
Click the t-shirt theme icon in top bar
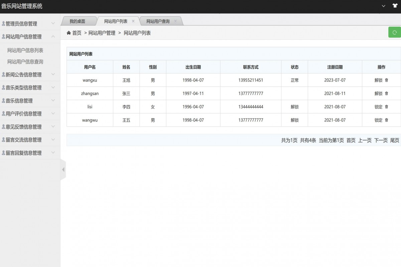(x=395, y=6)
